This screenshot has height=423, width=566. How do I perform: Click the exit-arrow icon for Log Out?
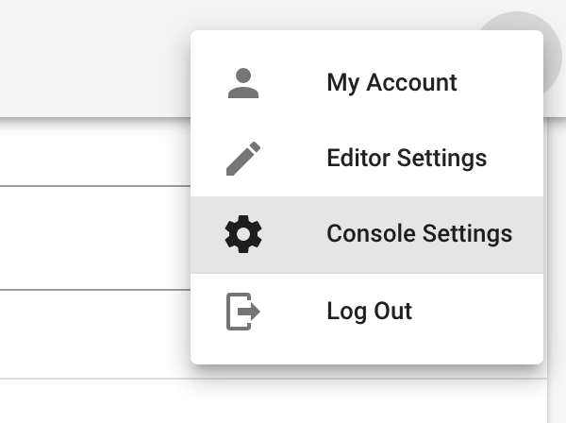243,312
